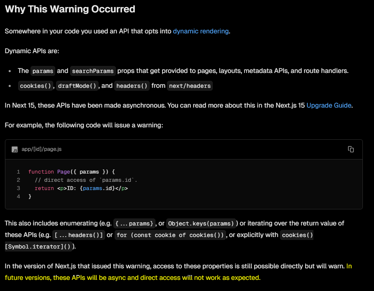Screen dimensions: 374x291
Task: Click the inline code '[ ...headers()]'
Action: coord(79,235)
